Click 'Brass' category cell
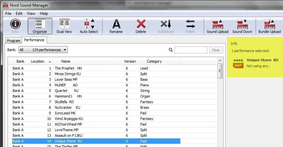 (144, 107)
